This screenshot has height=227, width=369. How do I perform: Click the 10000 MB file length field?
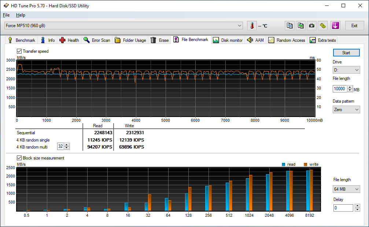pos(339,89)
